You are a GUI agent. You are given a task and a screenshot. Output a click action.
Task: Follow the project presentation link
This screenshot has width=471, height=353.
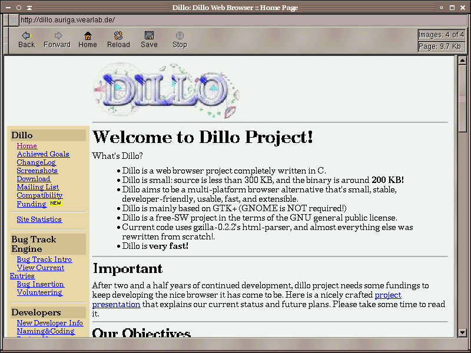point(388,295)
